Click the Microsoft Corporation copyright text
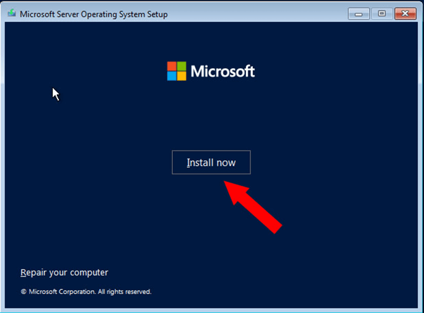The width and height of the screenshot is (424, 313). (86, 292)
